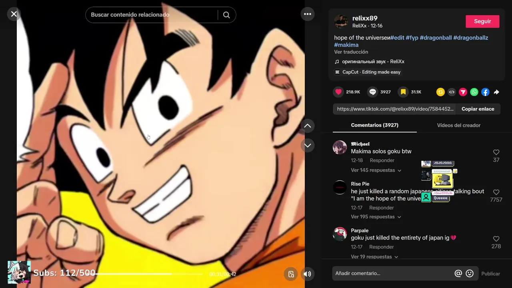Toggle the floating player icon

291,274
